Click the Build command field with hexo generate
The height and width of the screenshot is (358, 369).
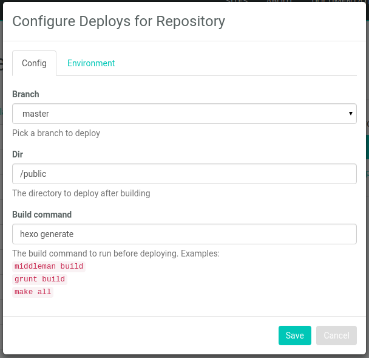click(x=184, y=234)
